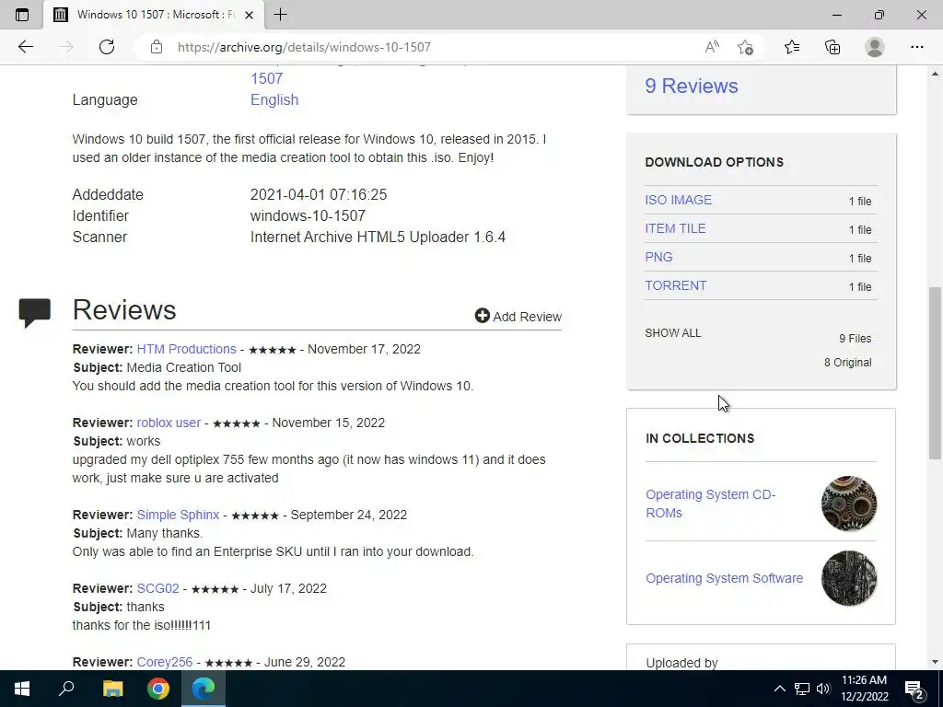The height and width of the screenshot is (707, 943).
Task: Launch Google Chrome from taskbar
Action: coord(158,689)
